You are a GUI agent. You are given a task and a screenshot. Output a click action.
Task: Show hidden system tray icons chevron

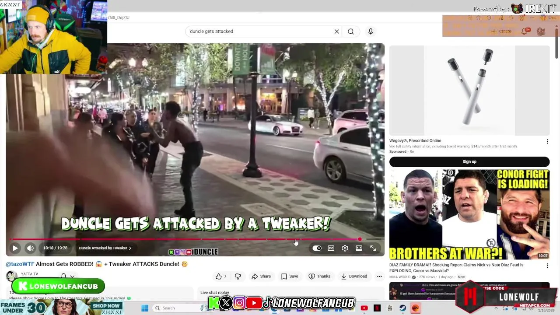pyautogui.click(x=496, y=308)
